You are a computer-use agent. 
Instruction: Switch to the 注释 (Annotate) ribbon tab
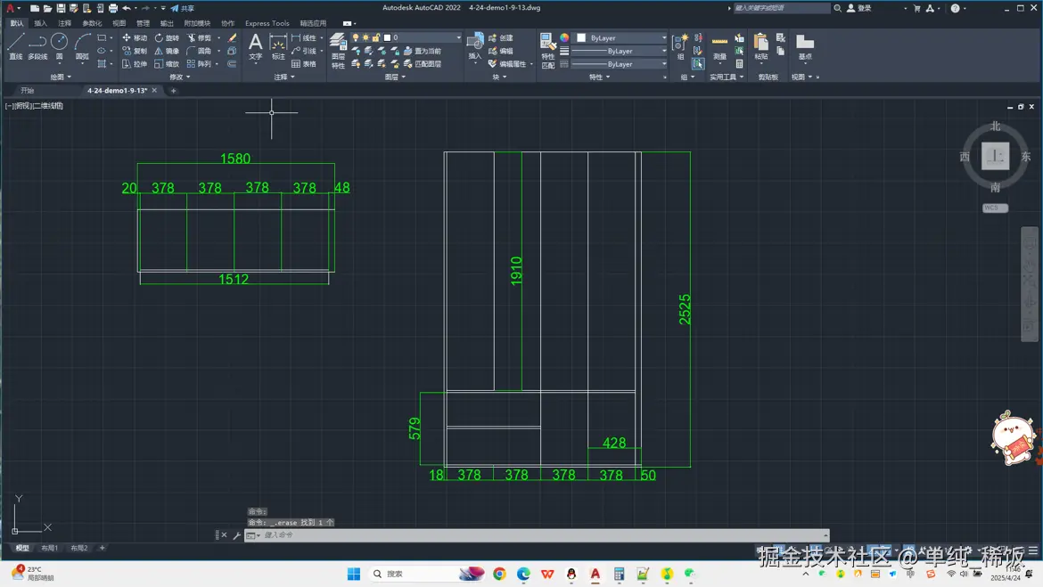[x=64, y=23]
